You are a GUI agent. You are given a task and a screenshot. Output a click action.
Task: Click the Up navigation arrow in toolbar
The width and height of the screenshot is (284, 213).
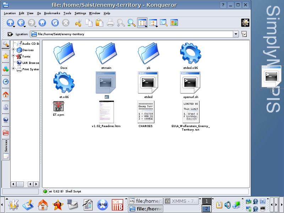(x=10, y=23)
